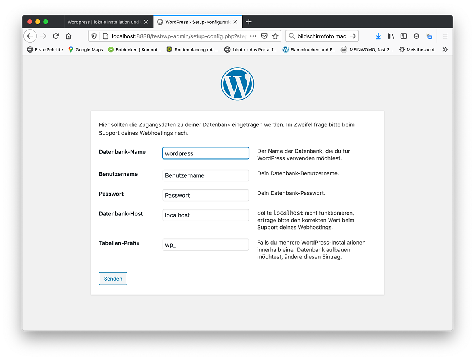
Task: Show more bookmarks with the chevron
Action: tap(445, 49)
